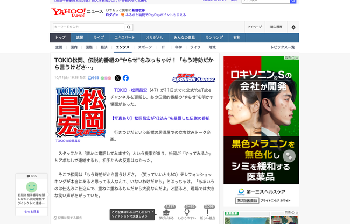This screenshot has width=350, height=224.
Task: Share article on X icon
Action: (117, 78)
